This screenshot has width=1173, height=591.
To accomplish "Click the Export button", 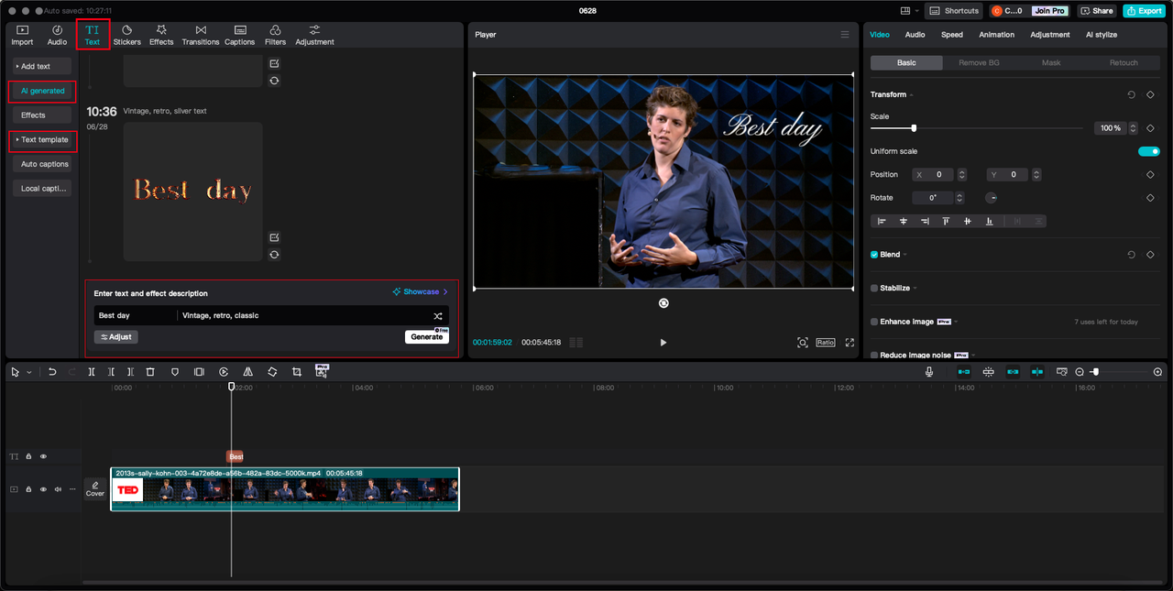I will point(1144,11).
